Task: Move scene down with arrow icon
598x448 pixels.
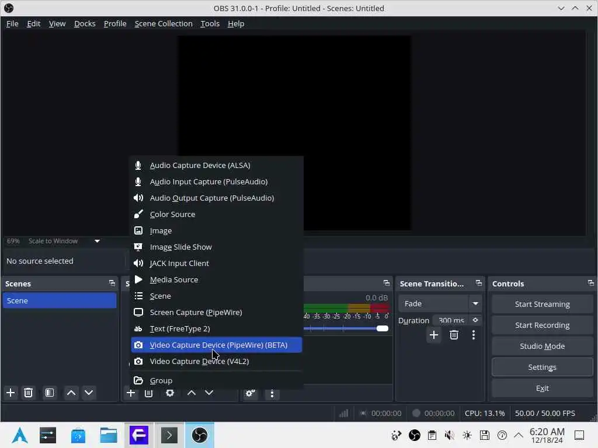Action: tap(89, 393)
